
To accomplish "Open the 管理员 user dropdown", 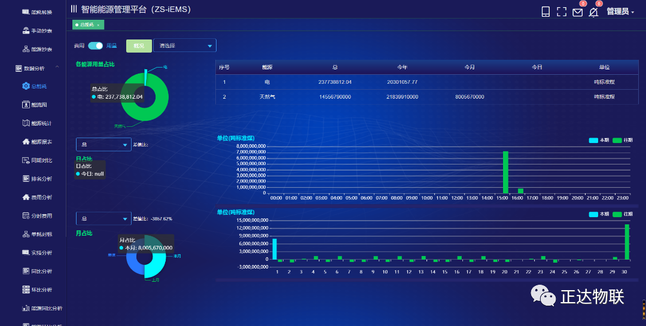I will 620,11.
